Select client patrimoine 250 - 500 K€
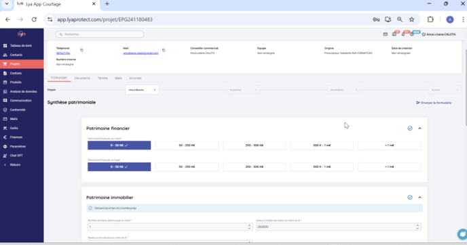Image resolution: width=467 pixels, height=245 pixels. (255, 146)
